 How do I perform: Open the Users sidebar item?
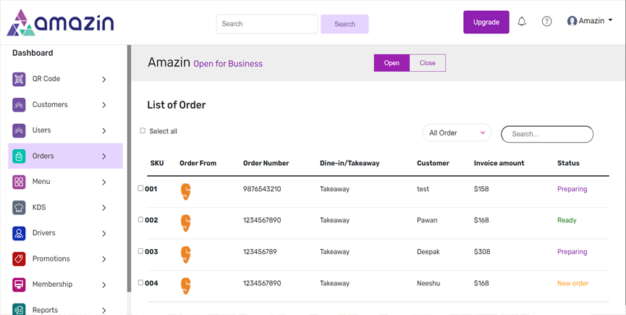coord(42,130)
